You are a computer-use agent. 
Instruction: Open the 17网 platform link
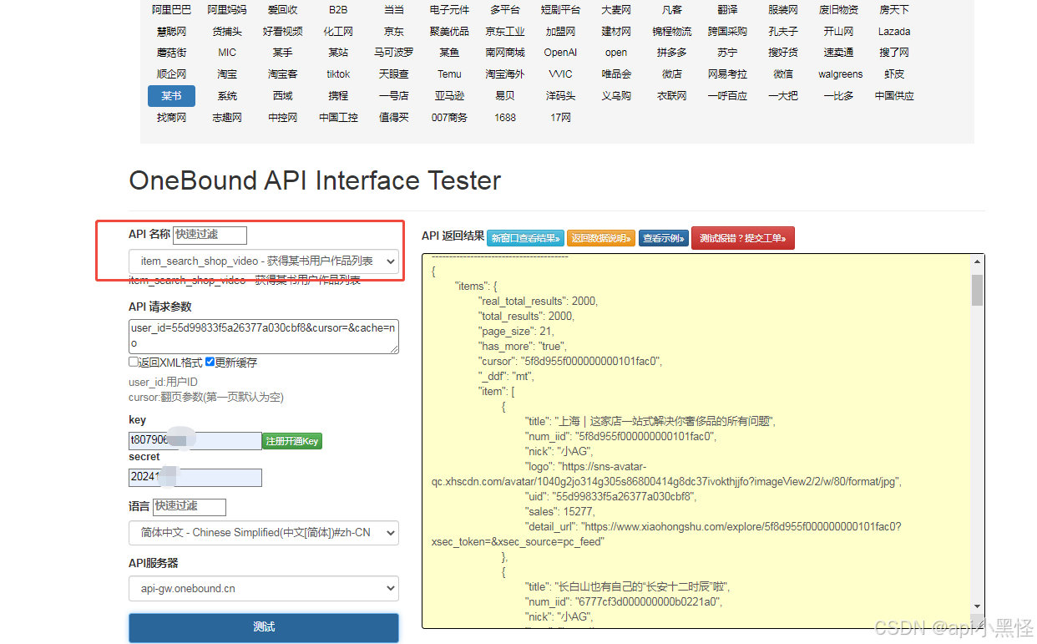(x=560, y=118)
